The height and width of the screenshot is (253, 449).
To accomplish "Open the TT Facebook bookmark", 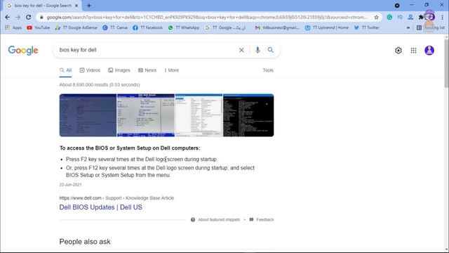I will pyautogui.click(x=148, y=27).
